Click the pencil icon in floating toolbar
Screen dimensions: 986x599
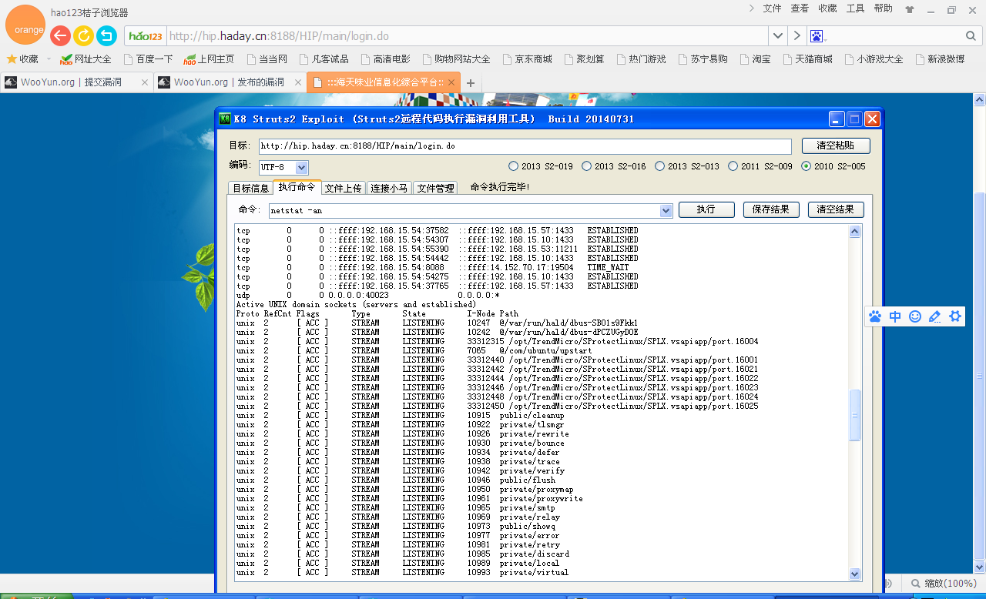click(x=935, y=316)
